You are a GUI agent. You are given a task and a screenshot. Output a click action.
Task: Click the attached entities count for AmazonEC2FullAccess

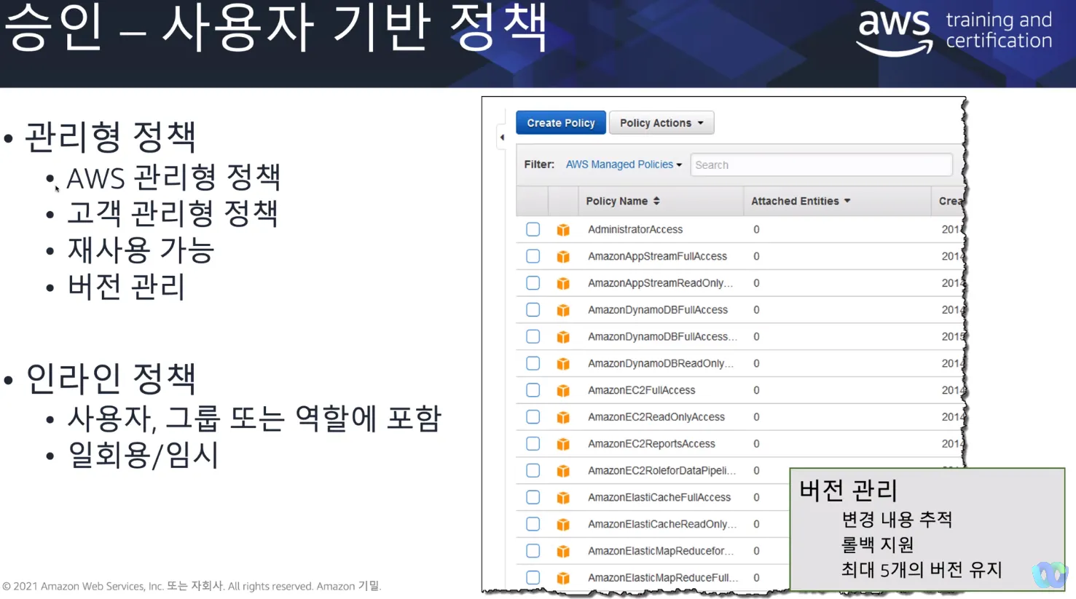[756, 390]
